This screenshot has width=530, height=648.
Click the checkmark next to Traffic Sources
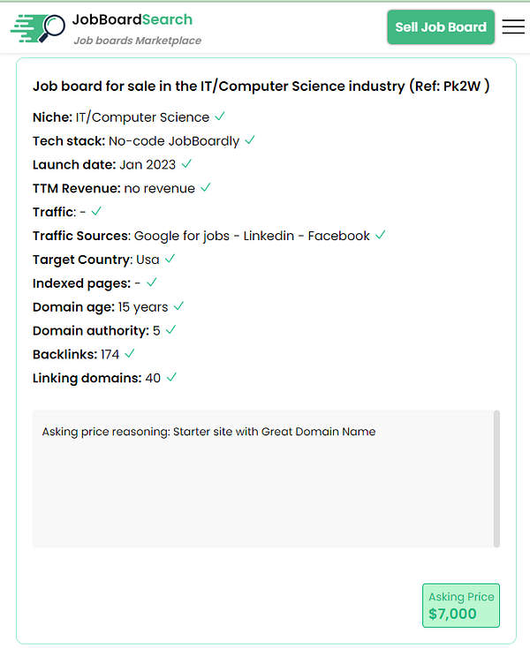381,236
